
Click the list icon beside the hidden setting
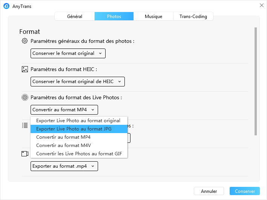click(25, 126)
